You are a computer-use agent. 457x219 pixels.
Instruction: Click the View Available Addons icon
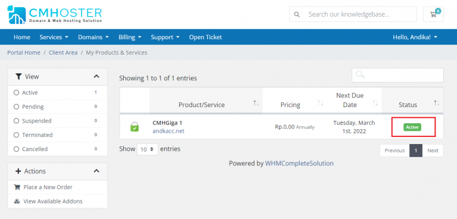tap(17, 201)
